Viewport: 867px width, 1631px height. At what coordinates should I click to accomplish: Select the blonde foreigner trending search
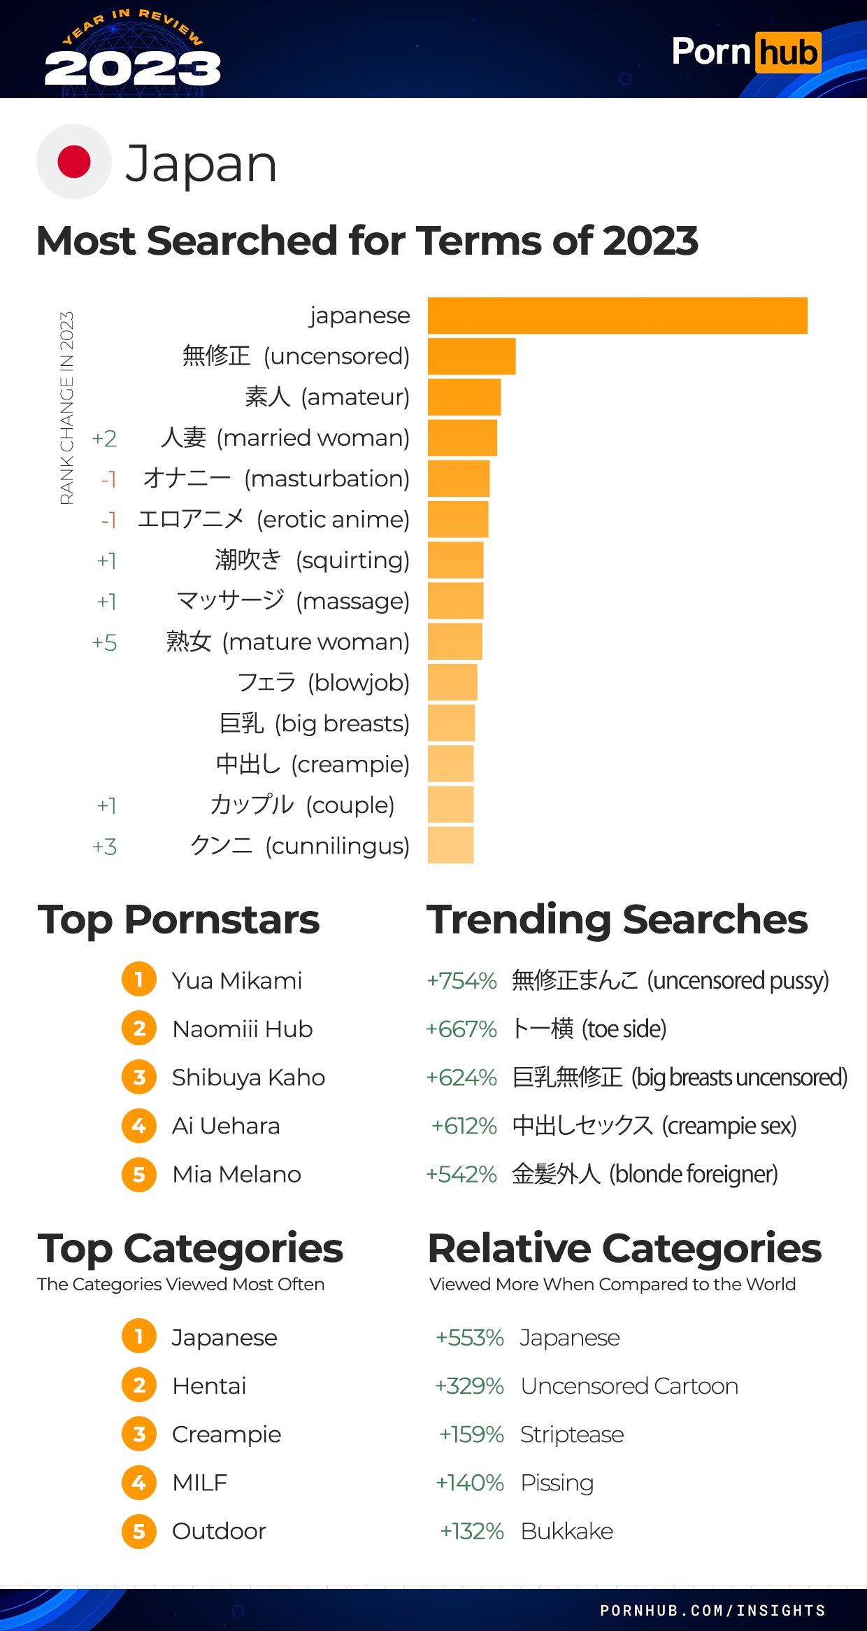pos(602,1173)
